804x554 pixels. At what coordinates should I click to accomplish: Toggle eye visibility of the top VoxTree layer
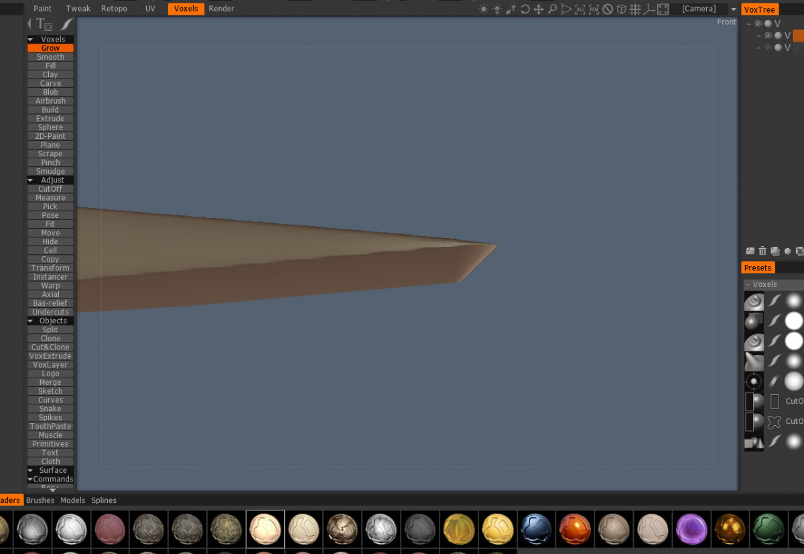coord(758,23)
